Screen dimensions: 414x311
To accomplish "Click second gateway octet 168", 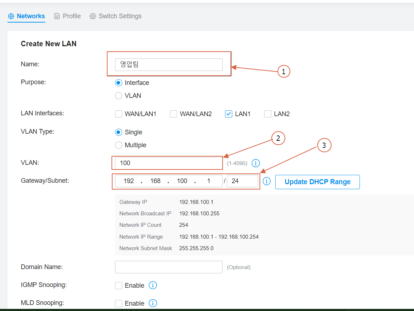I will coord(155,181).
